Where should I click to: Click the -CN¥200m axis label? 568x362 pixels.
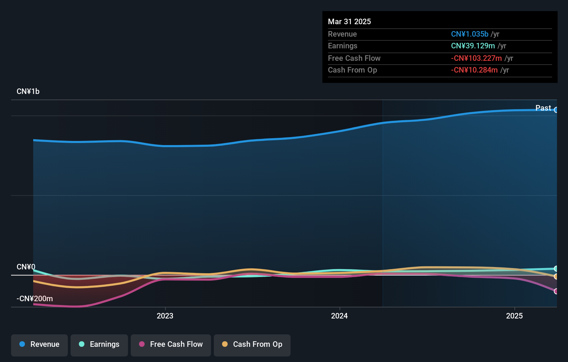tap(35, 298)
